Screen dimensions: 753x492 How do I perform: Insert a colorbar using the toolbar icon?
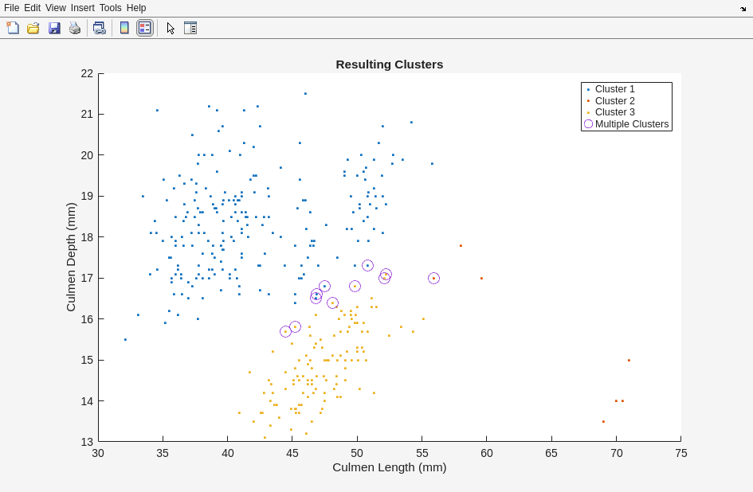[x=124, y=28]
